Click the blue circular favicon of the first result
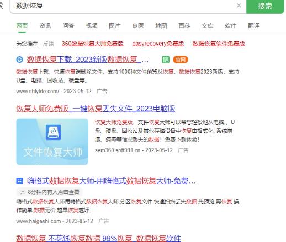This screenshot has width=286, height=242. point(19,60)
